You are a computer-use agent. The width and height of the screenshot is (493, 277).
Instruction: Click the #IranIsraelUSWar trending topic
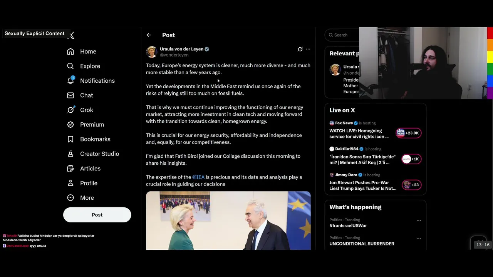[348, 225]
